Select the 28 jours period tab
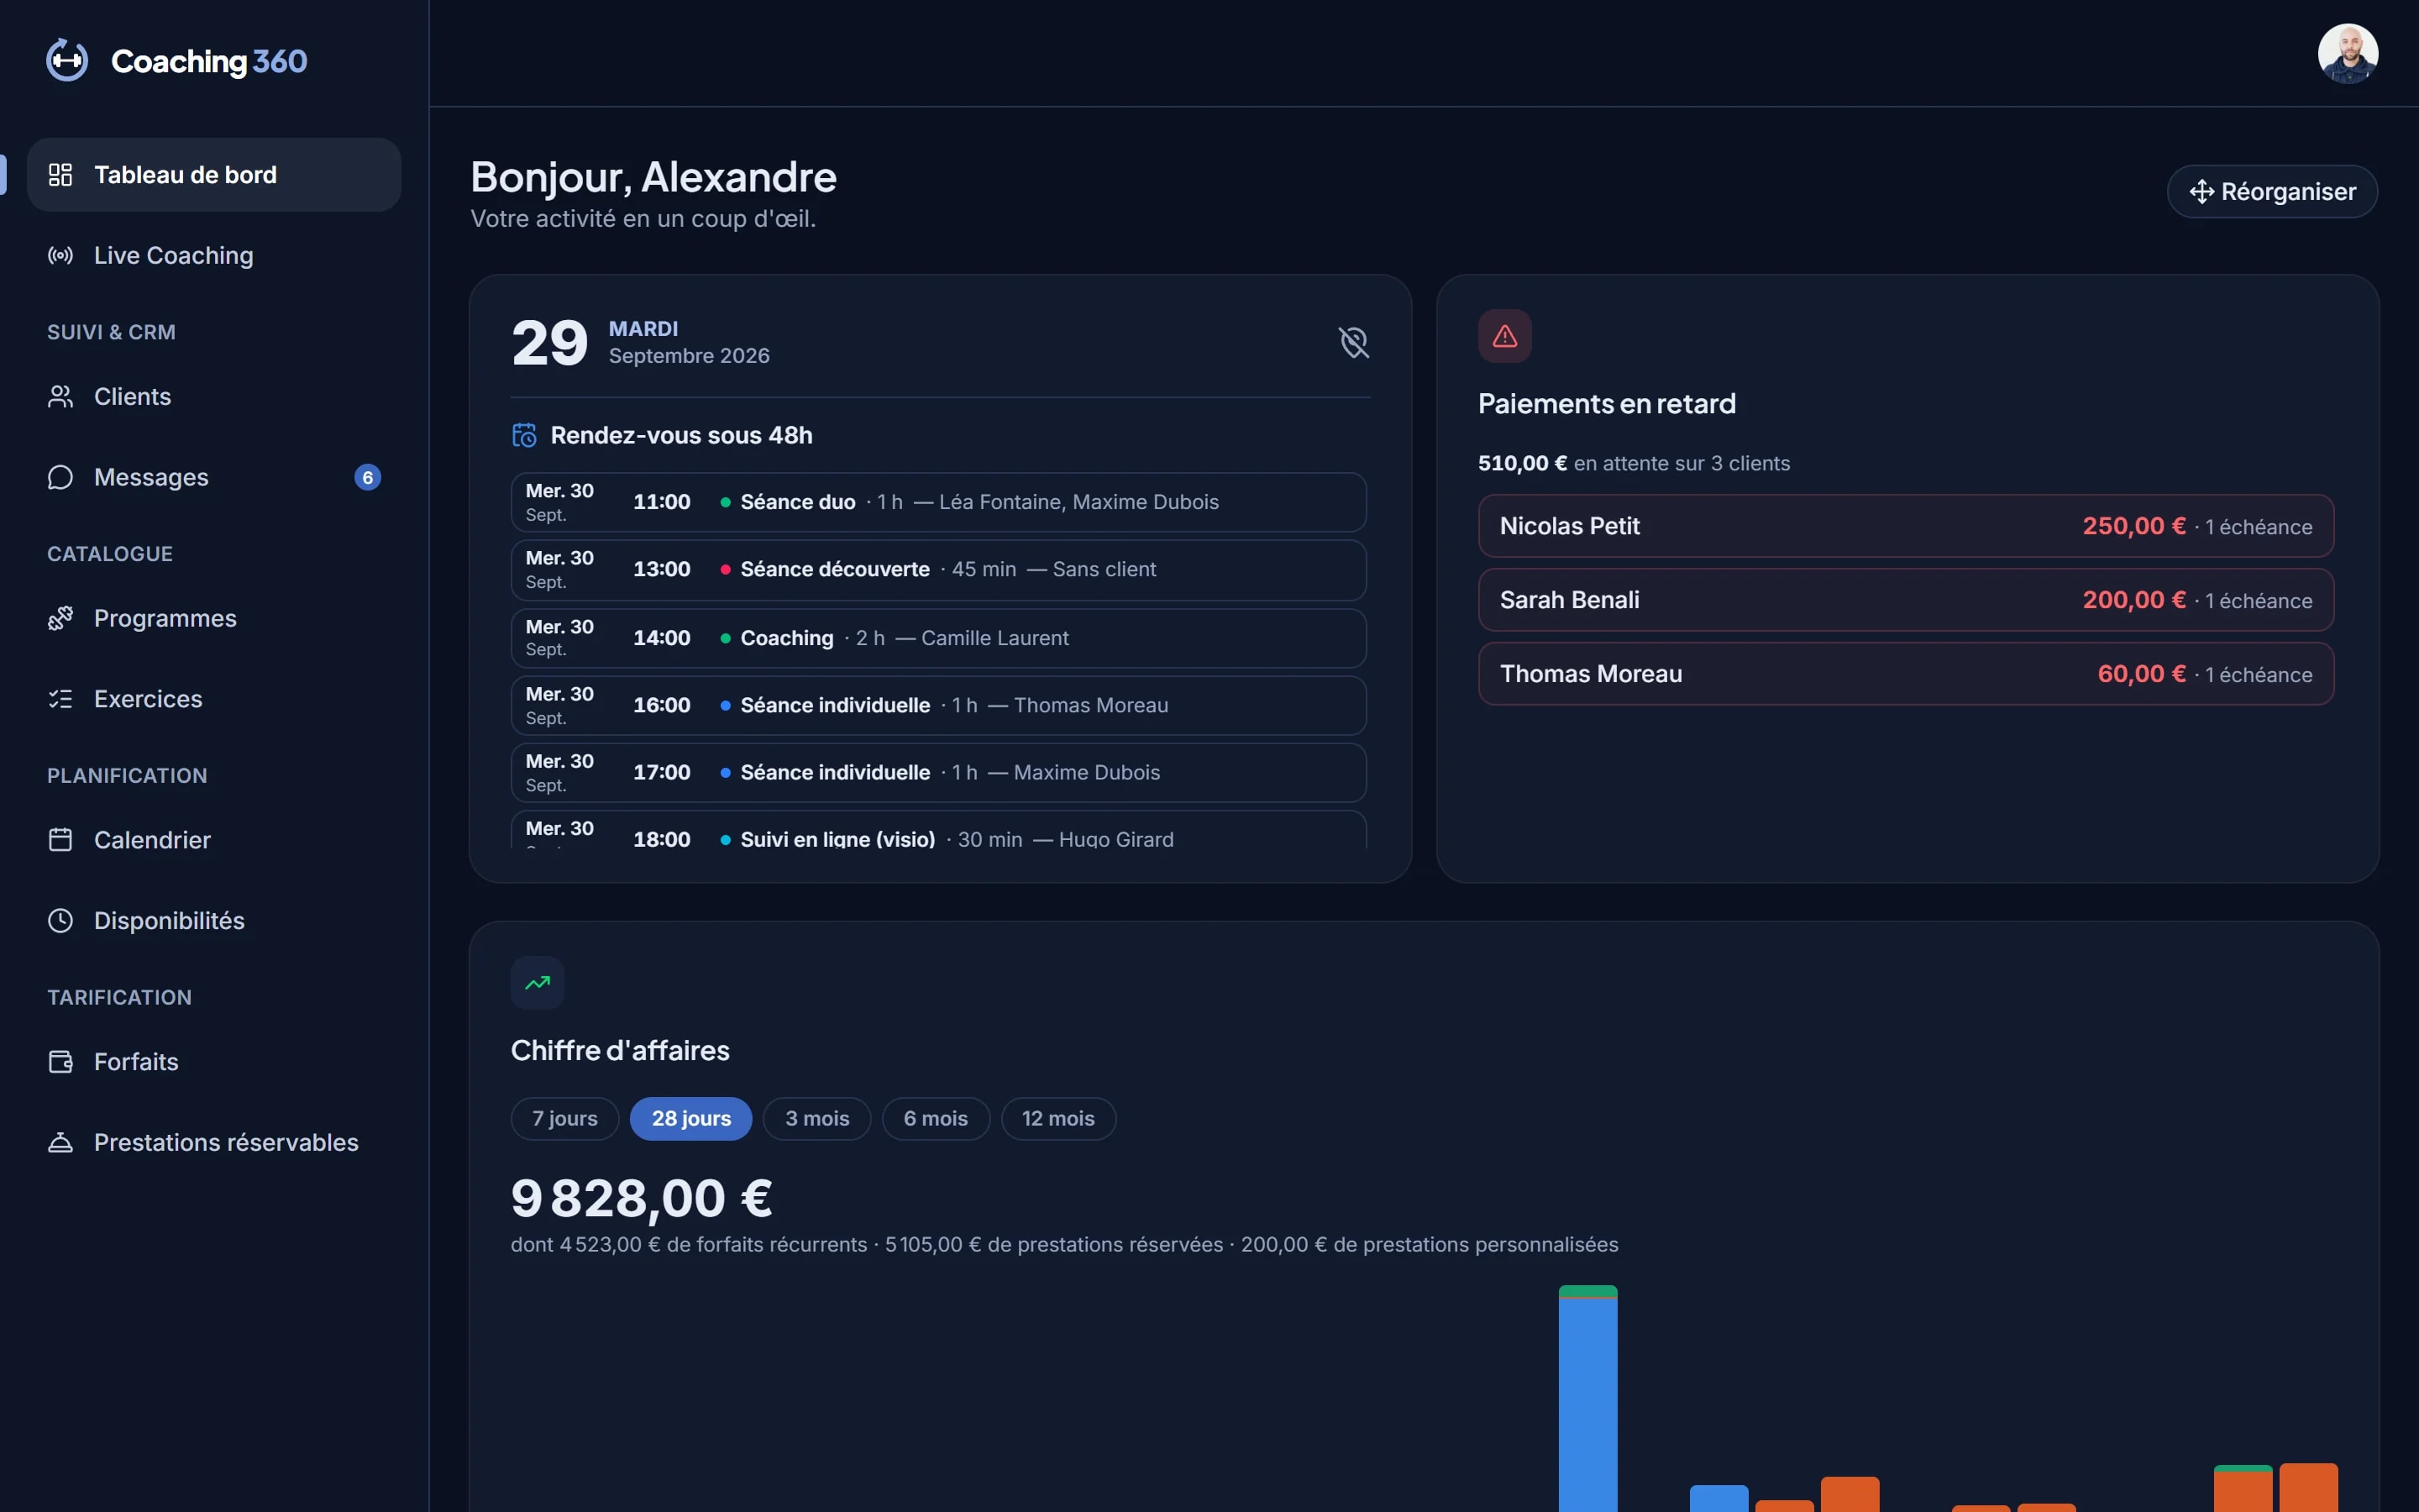The image size is (2419, 1512). 690,1118
